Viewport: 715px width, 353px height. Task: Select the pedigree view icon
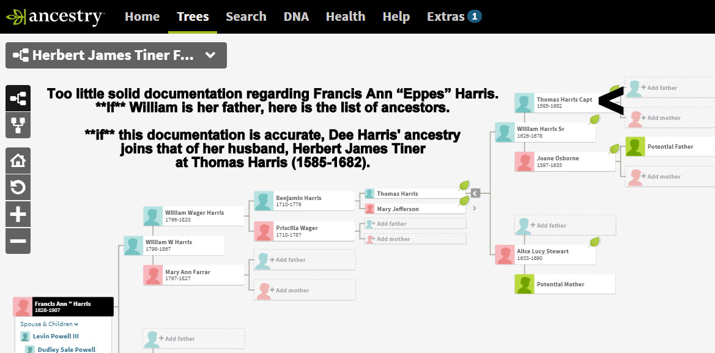[18, 98]
